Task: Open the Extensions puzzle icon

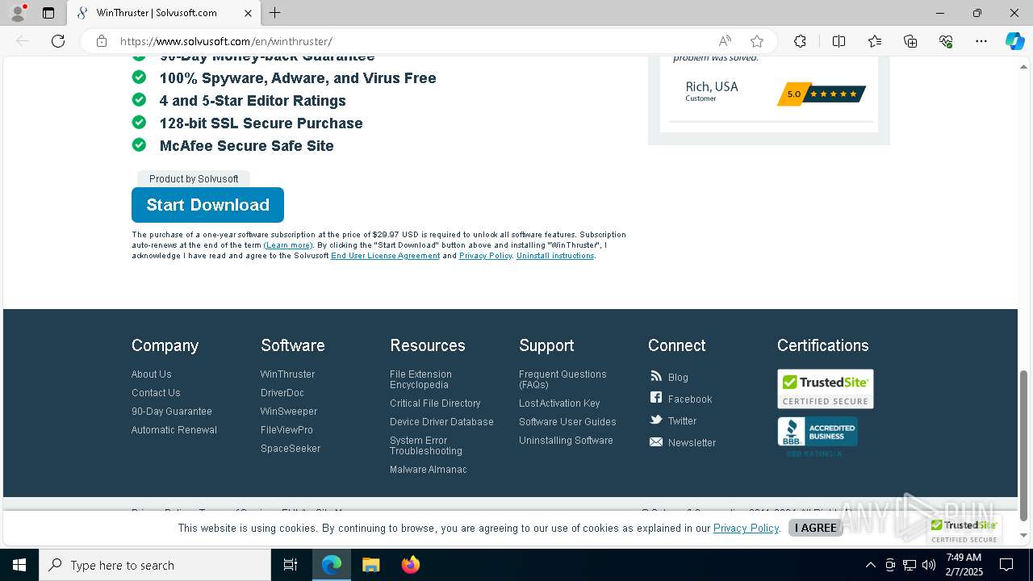Action: pyautogui.click(x=800, y=41)
